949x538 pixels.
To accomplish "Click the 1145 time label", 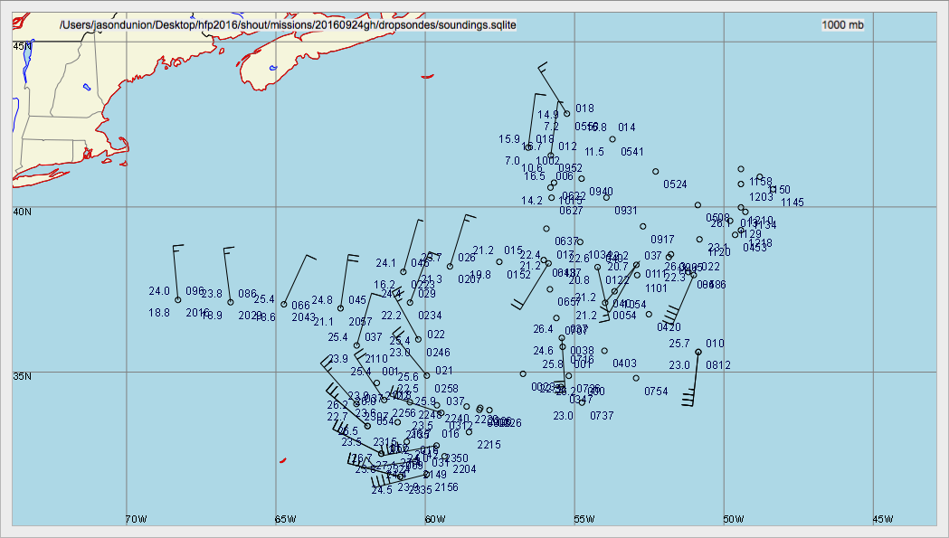I will (x=792, y=203).
